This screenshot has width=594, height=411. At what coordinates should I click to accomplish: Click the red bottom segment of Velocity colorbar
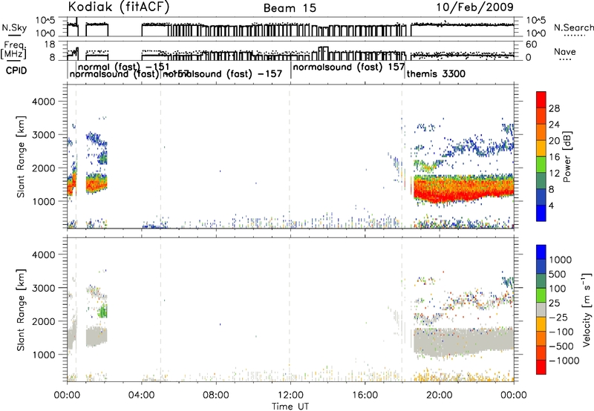(541, 367)
